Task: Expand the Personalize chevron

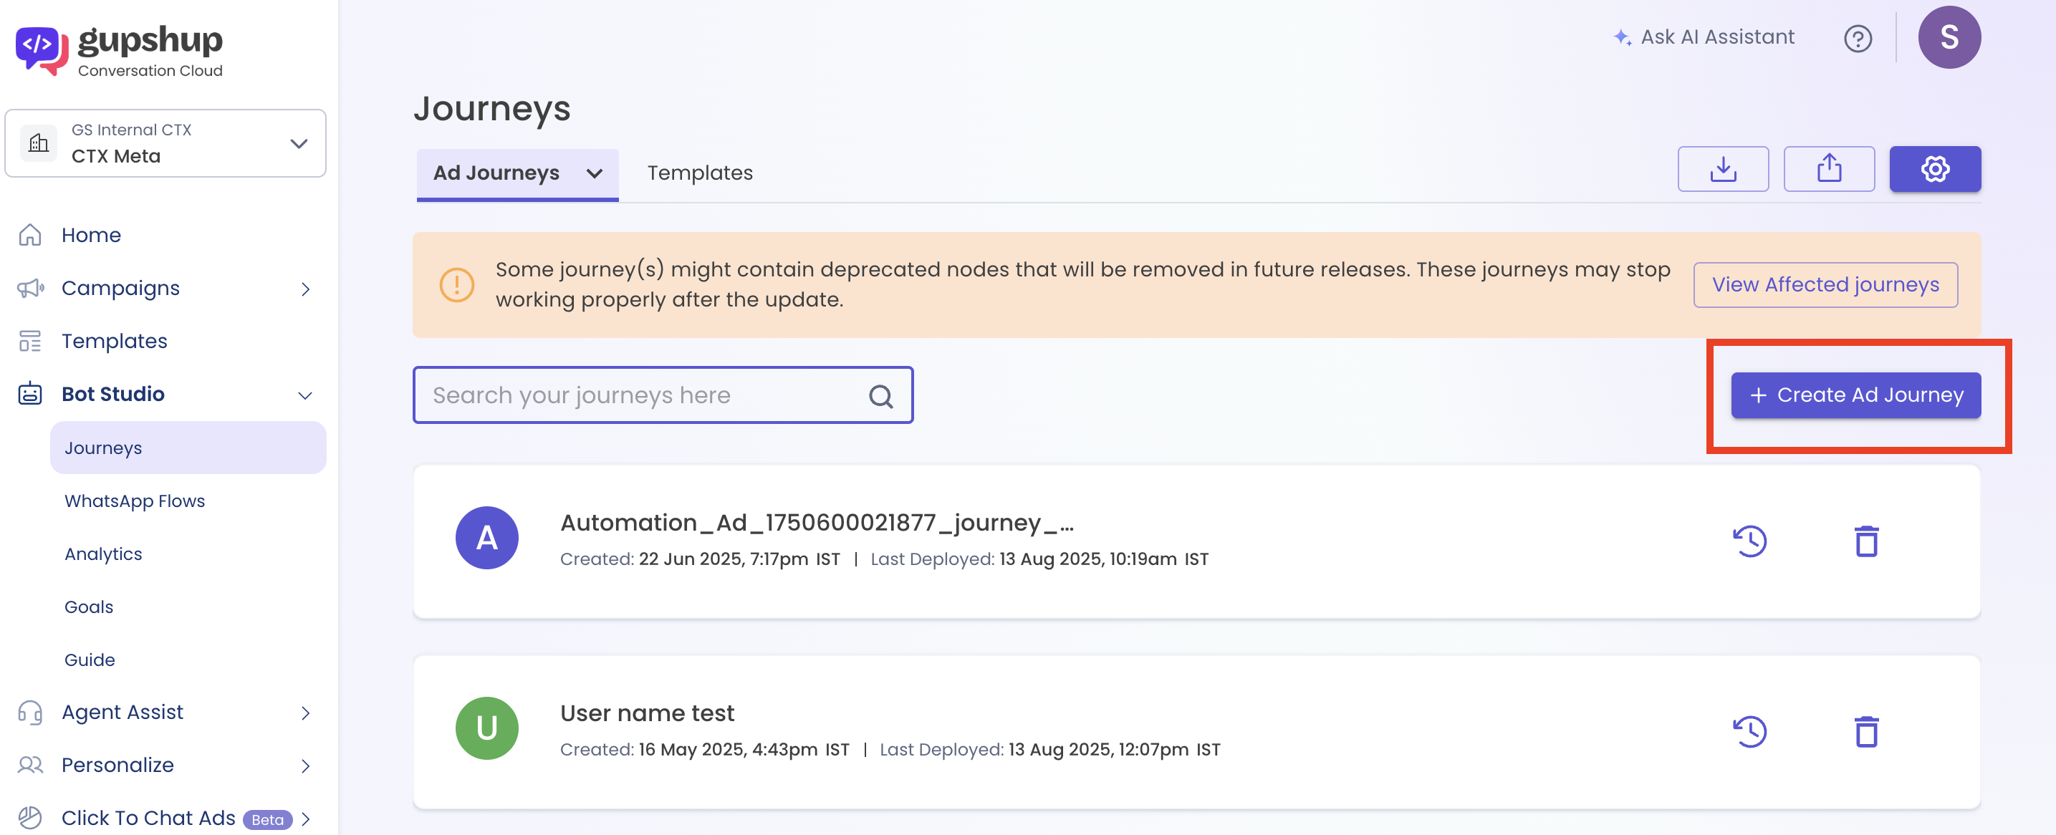Action: [305, 766]
